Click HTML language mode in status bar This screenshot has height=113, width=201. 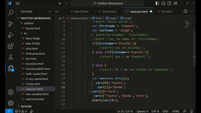pyautogui.click(x=176, y=111)
